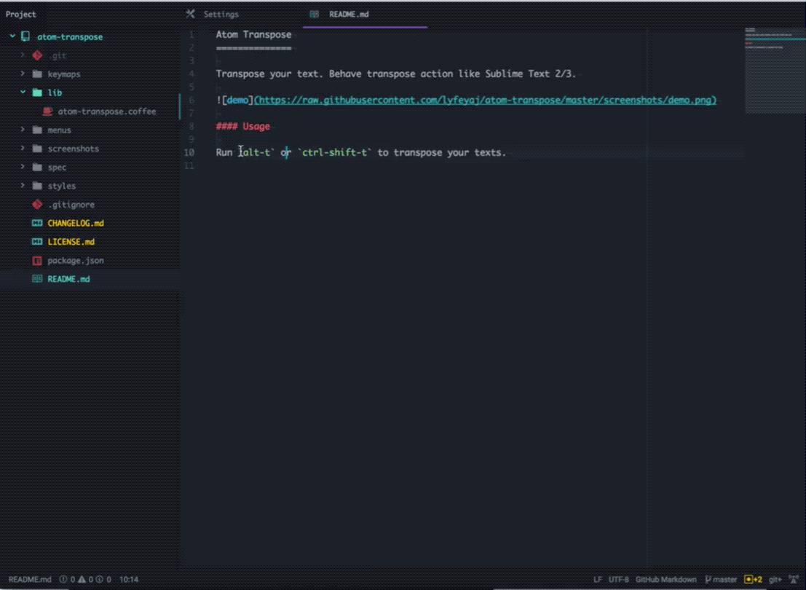Click the package.json file icon
This screenshot has width=806, height=590.
tap(37, 260)
